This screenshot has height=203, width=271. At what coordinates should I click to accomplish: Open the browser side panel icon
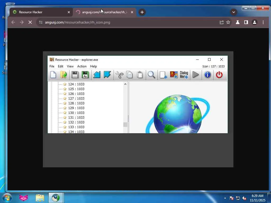click(x=246, y=22)
